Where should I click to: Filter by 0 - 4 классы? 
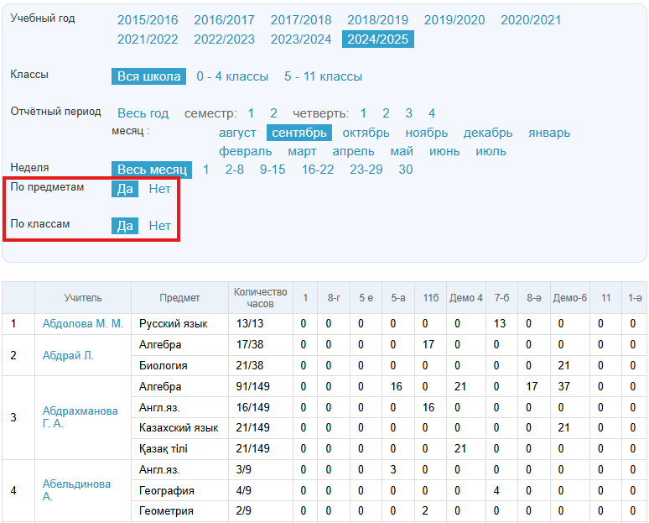point(232,76)
